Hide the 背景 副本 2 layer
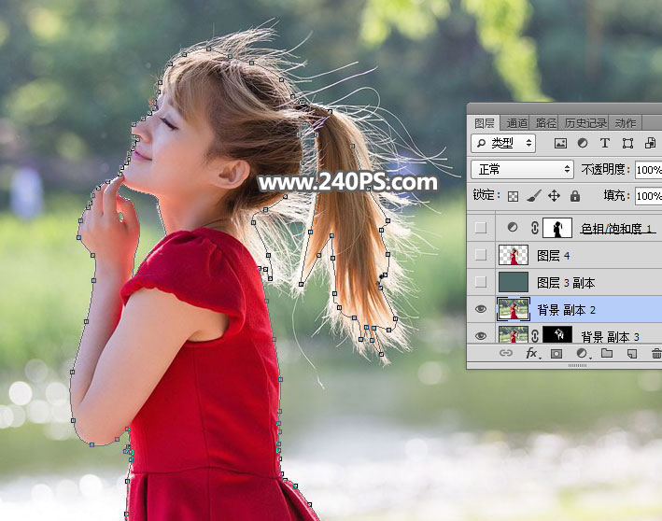Image resolution: width=662 pixels, height=521 pixels. [481, 309]
